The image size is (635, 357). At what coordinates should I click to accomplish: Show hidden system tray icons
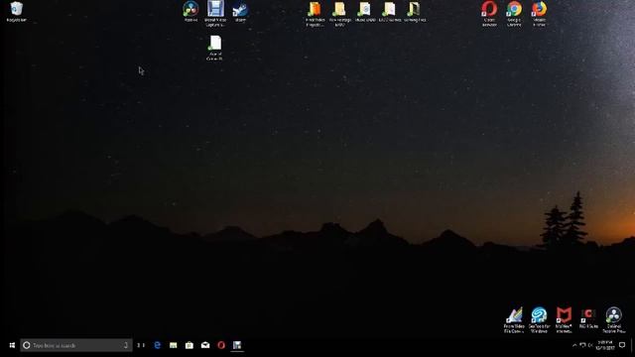pyautogui.click(x=574, y=345)
